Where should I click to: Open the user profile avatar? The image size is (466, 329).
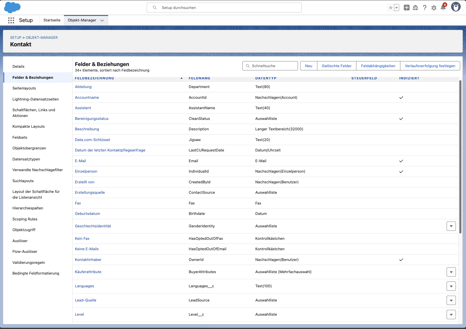(x=456, y=7)
